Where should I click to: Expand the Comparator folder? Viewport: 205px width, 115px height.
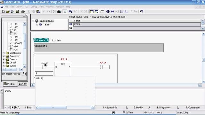4,53
